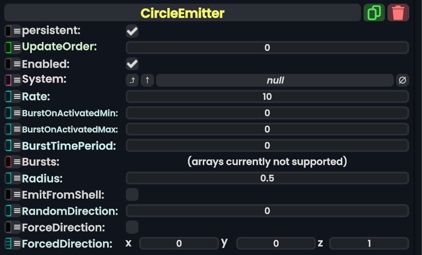Image resolution: width=422 pixels, height=255 pixels.
Task: Delete the CircleEmitter component with trash icon
Action: tap(398, 13)
